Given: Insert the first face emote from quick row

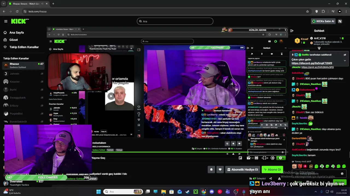Looking at the screenshot, I should click(294, 166).
